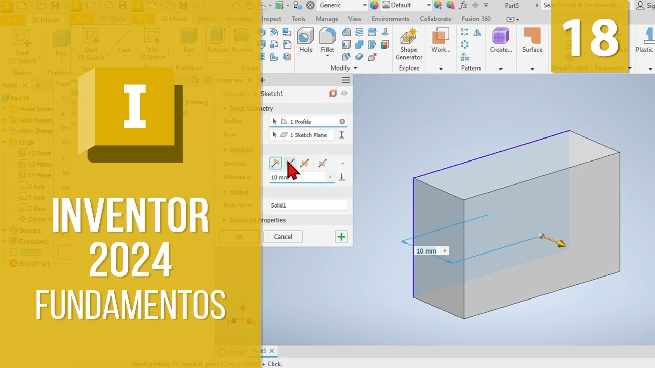Screen dimensions: 655x368
Task: Click the Surface panel icon
Action: [x=532, y=40]
